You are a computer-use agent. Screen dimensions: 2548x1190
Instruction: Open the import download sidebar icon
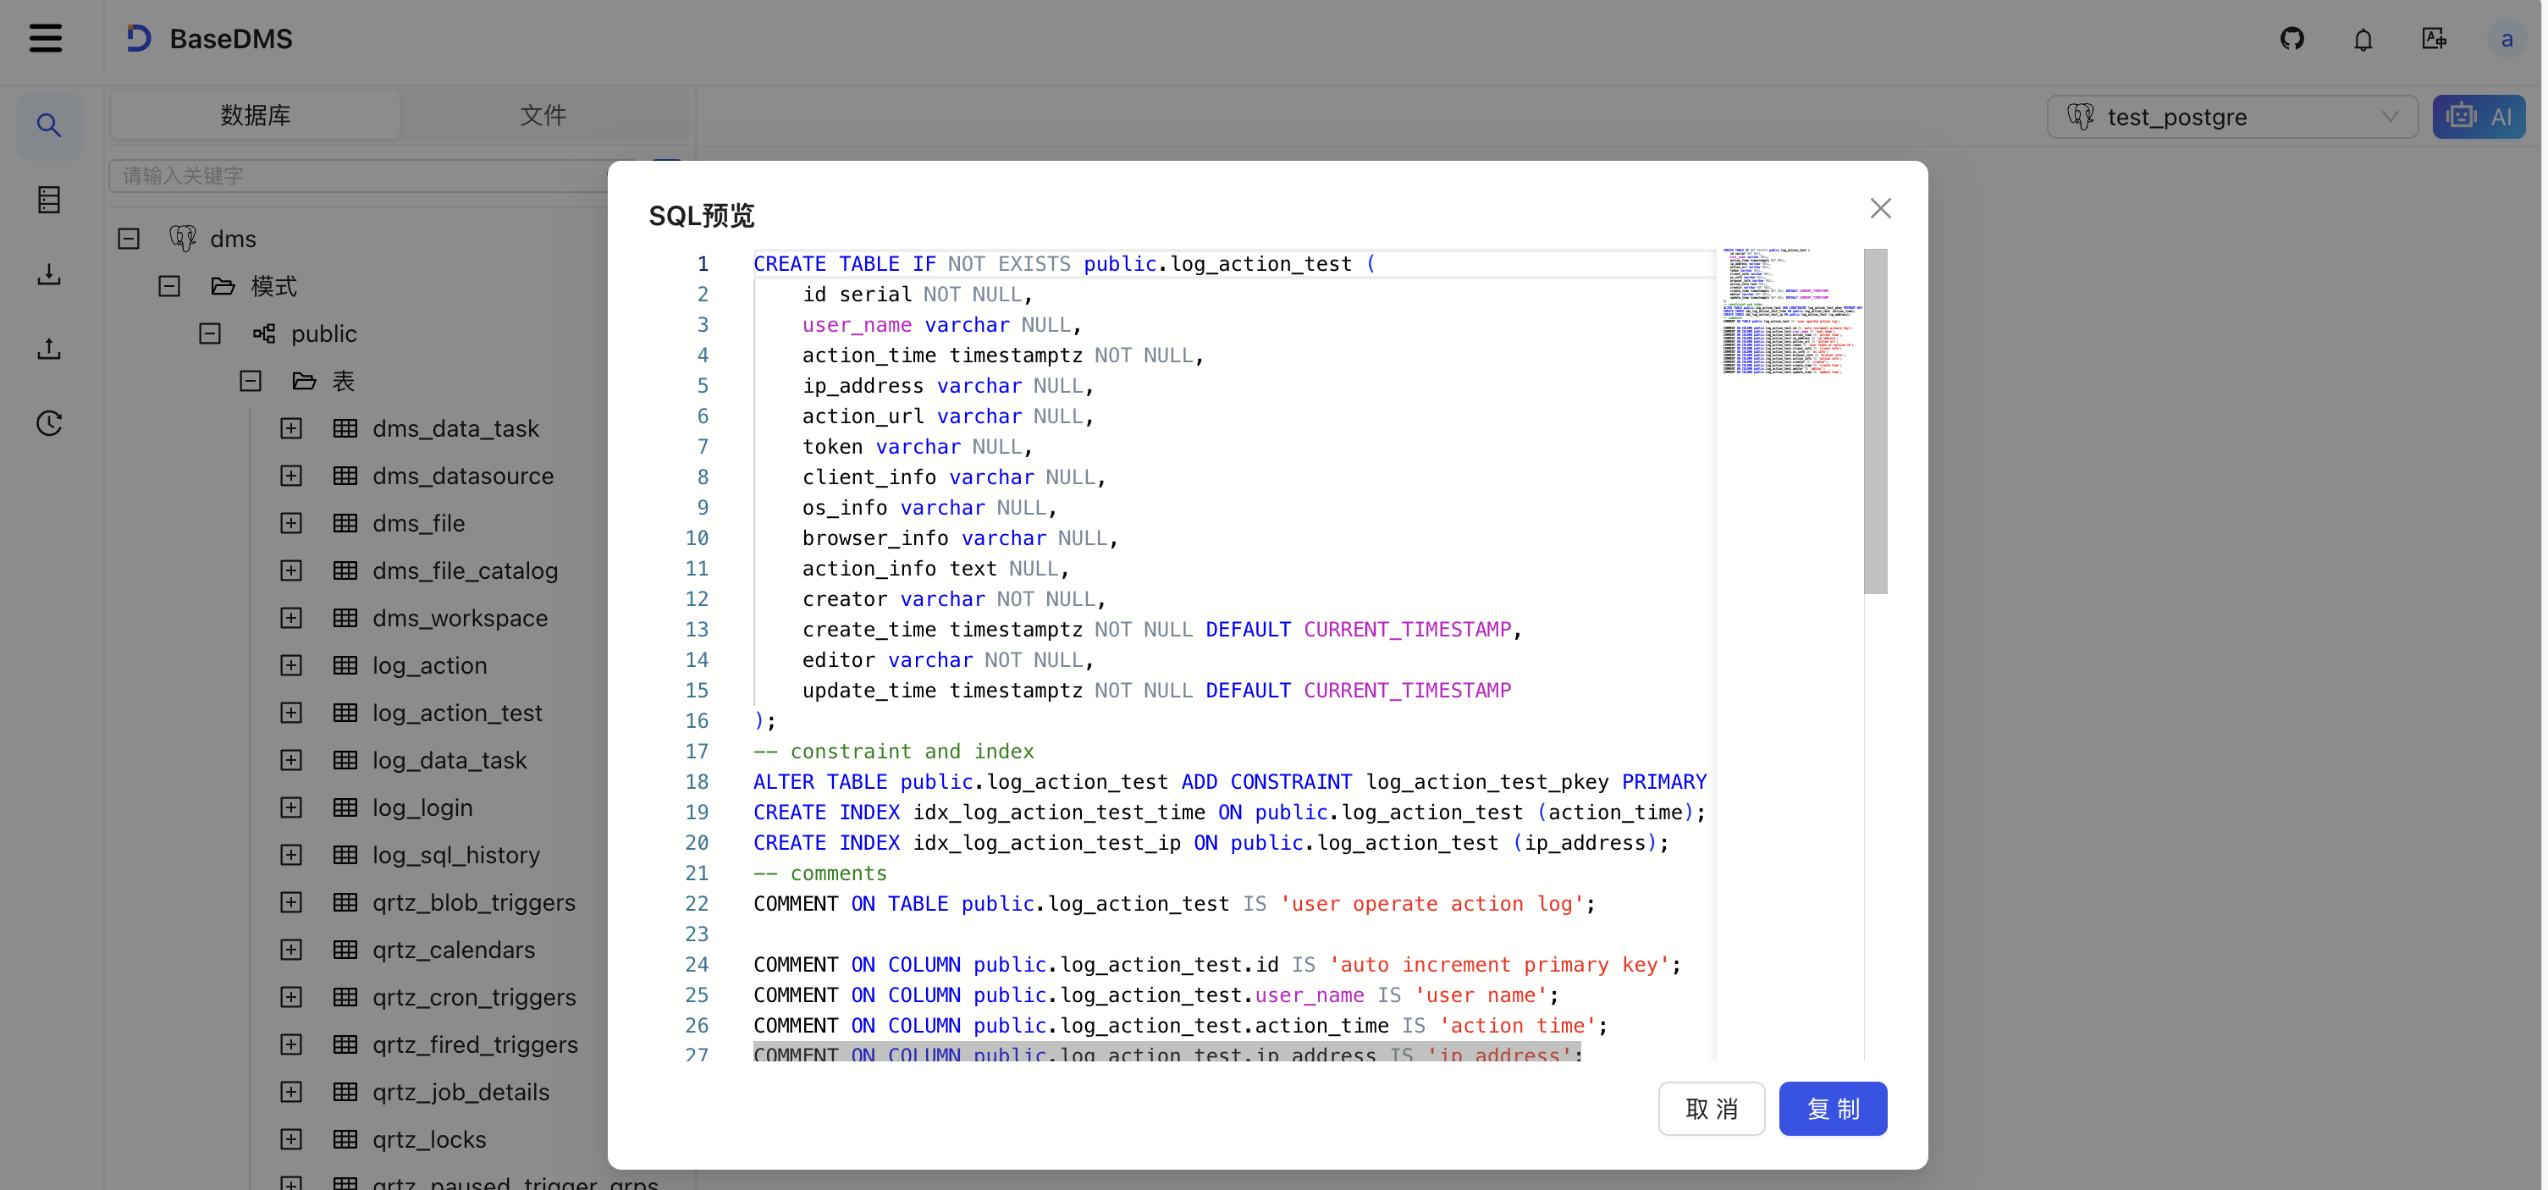48,274
